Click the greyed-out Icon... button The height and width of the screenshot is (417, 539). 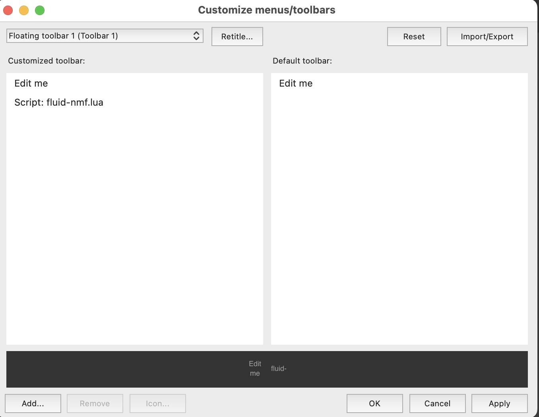tap(157, 403)
